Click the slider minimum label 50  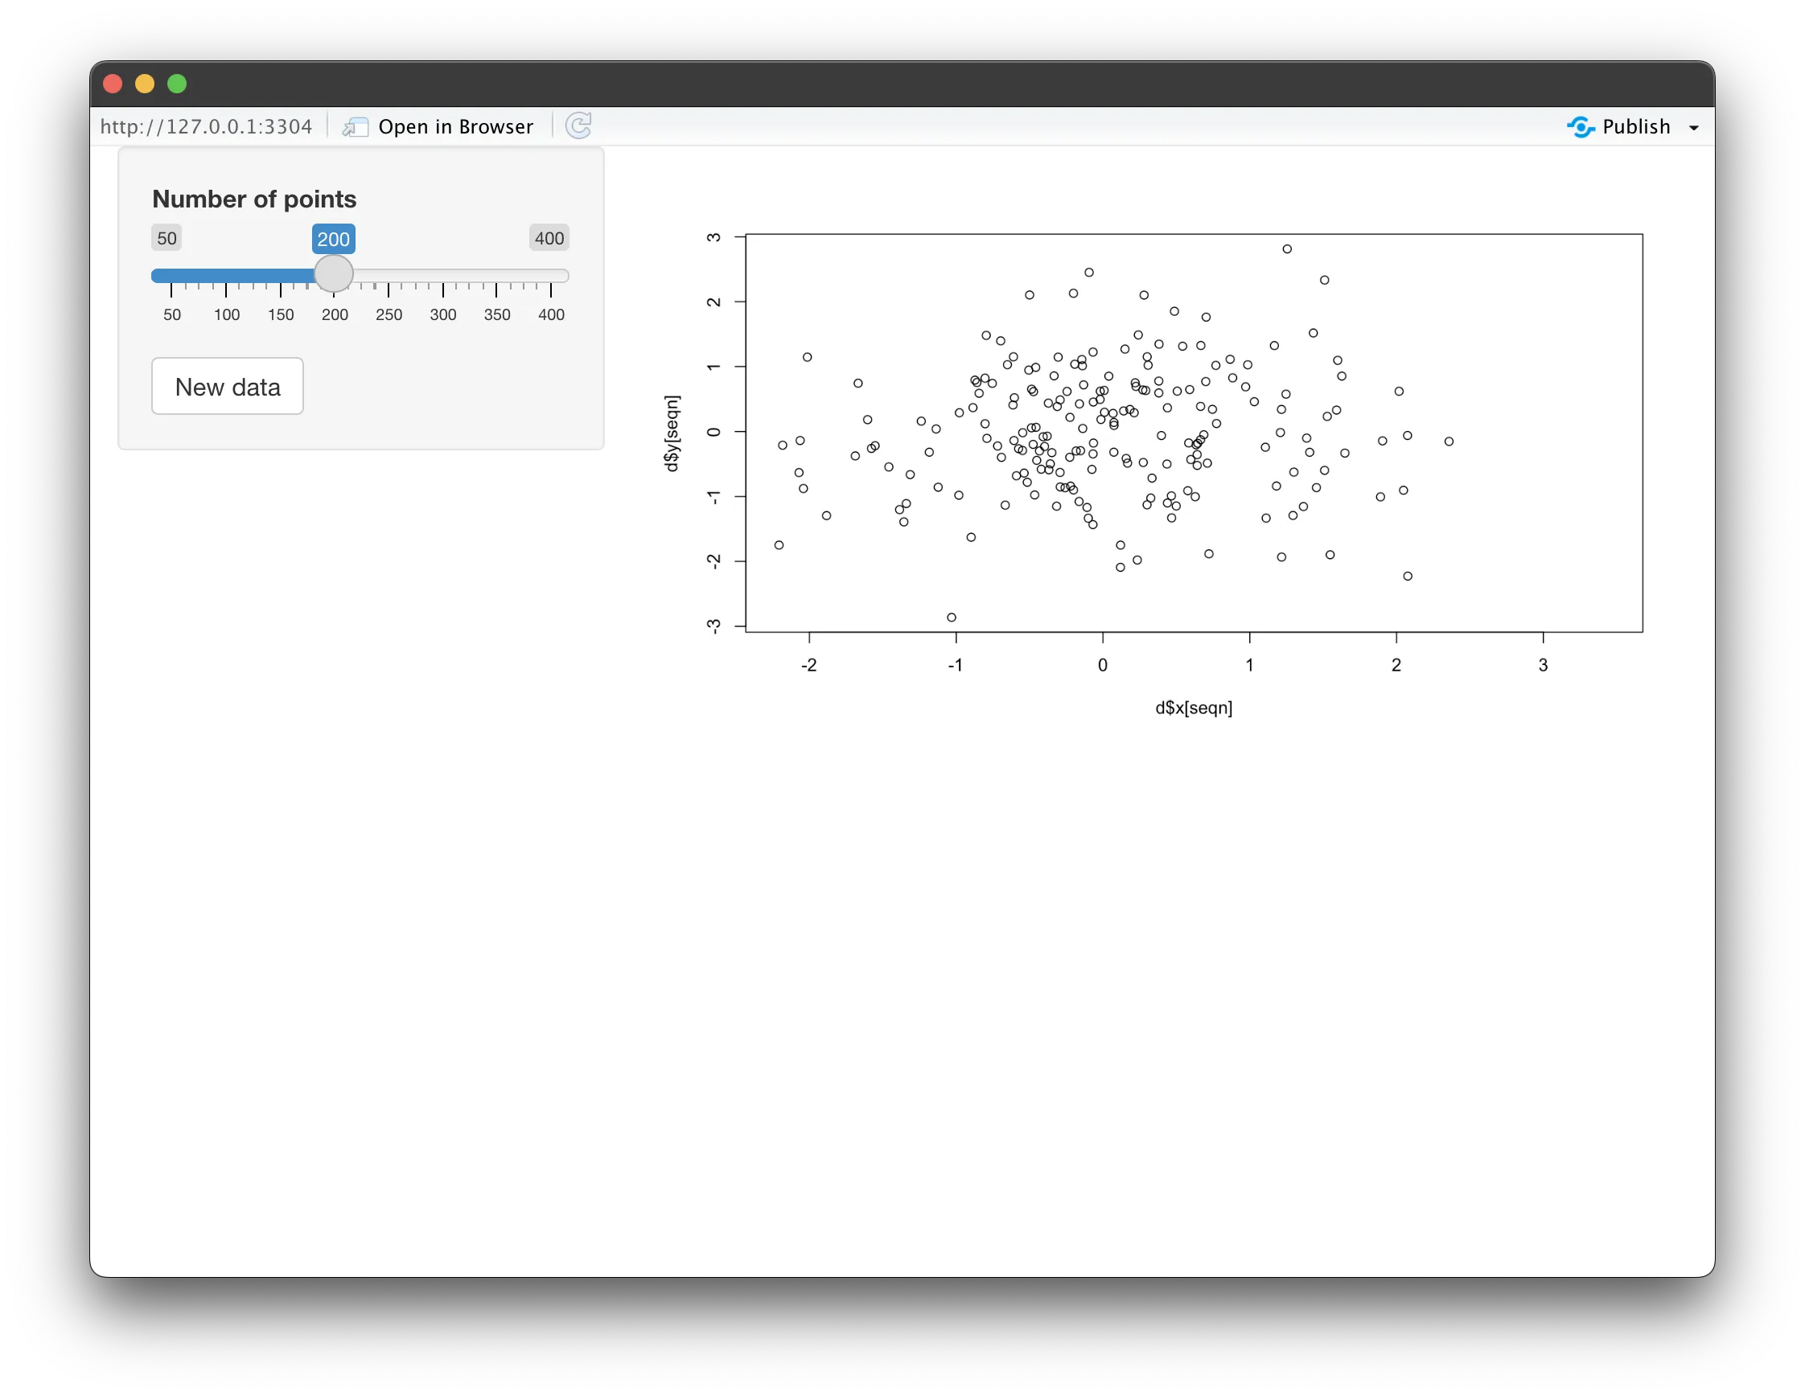point(167,239)
